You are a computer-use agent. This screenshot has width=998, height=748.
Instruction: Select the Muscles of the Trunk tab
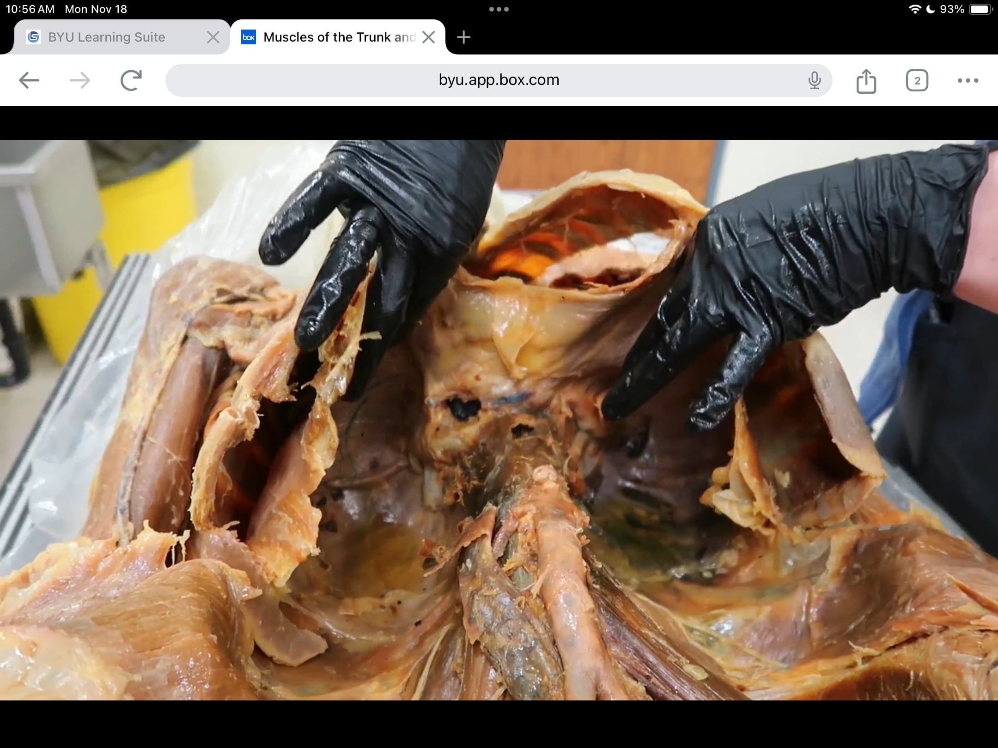click(x=338, y=37)
